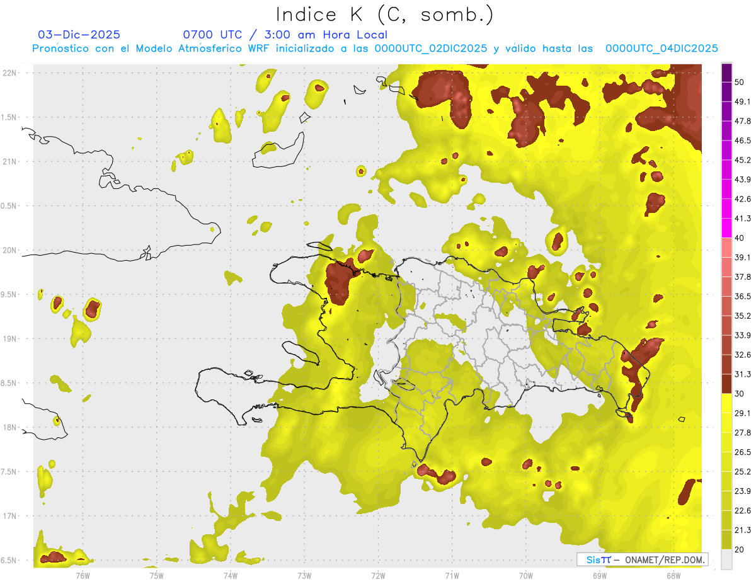
Task: Click the map title "Indice K (C, somb.)"
Action: point(385,14)
